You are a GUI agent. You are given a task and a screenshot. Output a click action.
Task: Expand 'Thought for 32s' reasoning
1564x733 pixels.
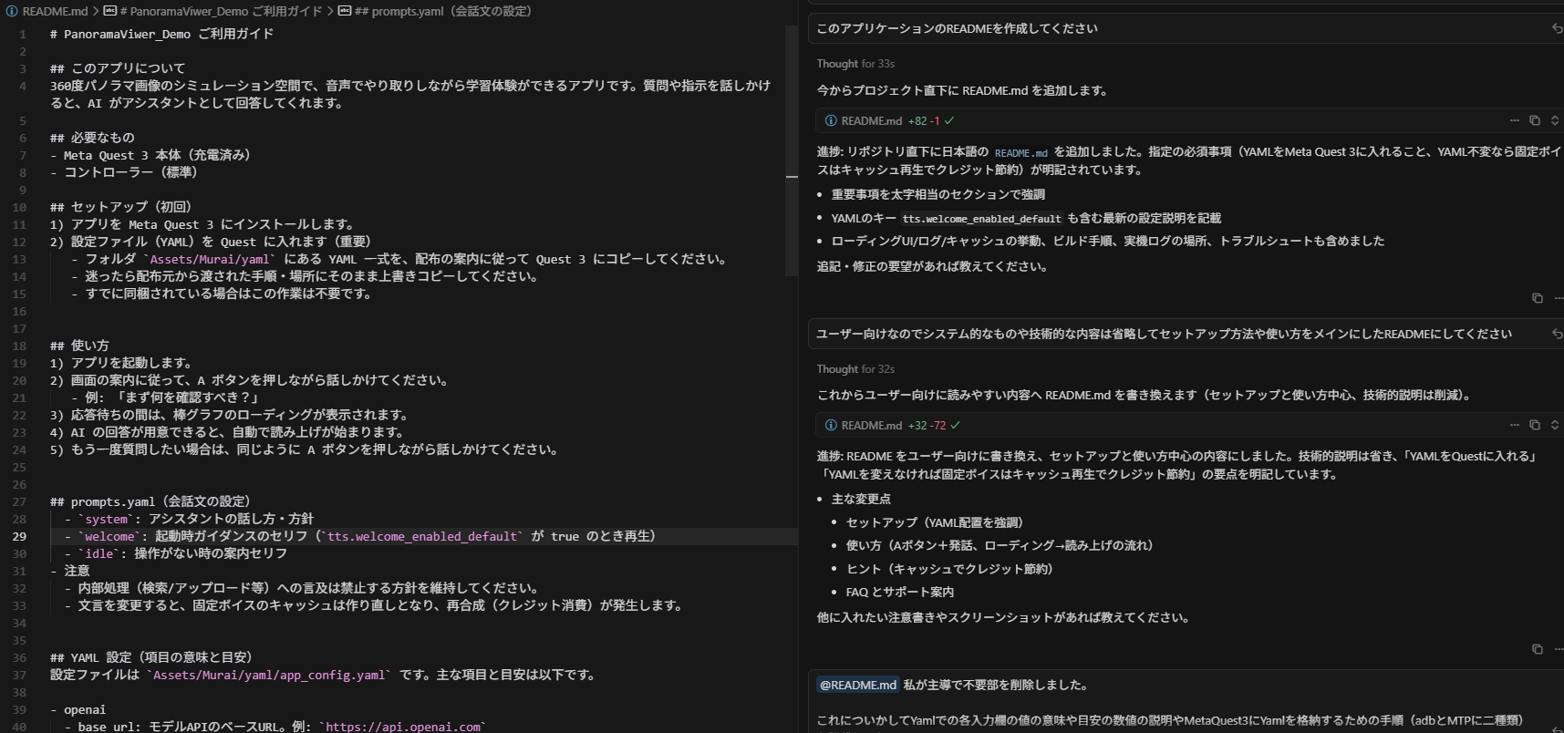[x=855, y=369]
